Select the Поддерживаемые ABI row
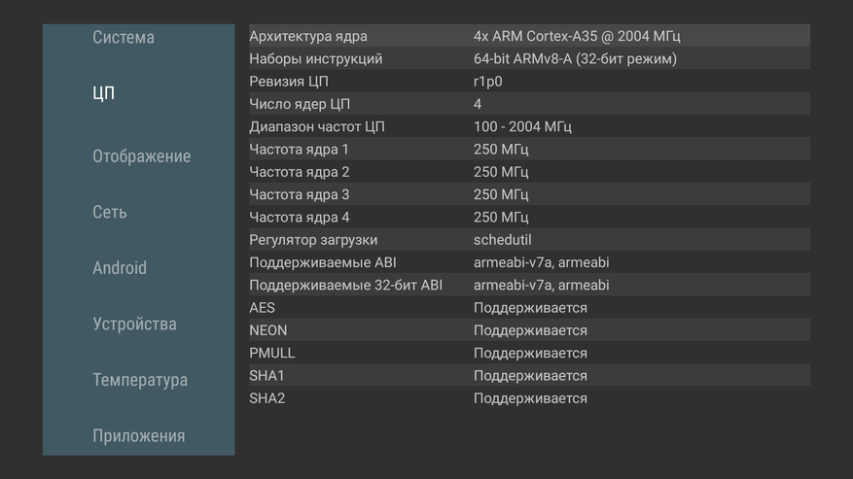This screenshot has height=479, width=853. click(529, 262)
